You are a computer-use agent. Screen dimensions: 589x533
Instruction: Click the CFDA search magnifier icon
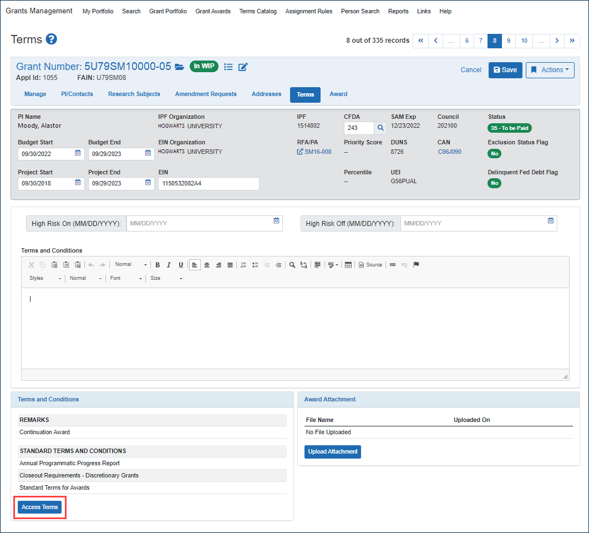coord(380,128)
